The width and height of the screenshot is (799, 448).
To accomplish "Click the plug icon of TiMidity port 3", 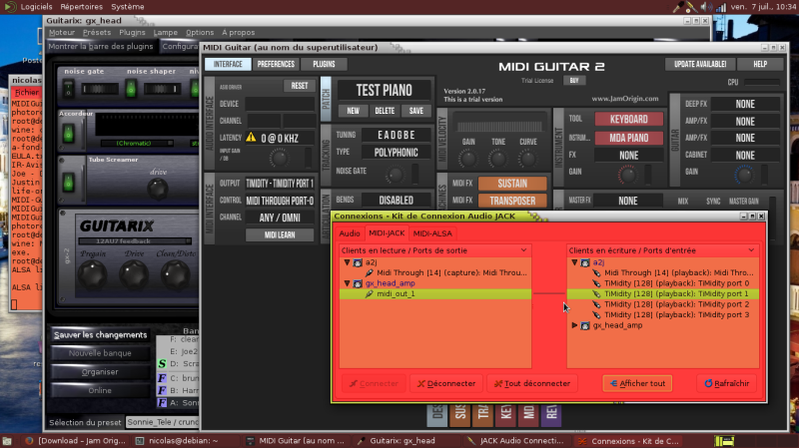I will coord(596,315).
